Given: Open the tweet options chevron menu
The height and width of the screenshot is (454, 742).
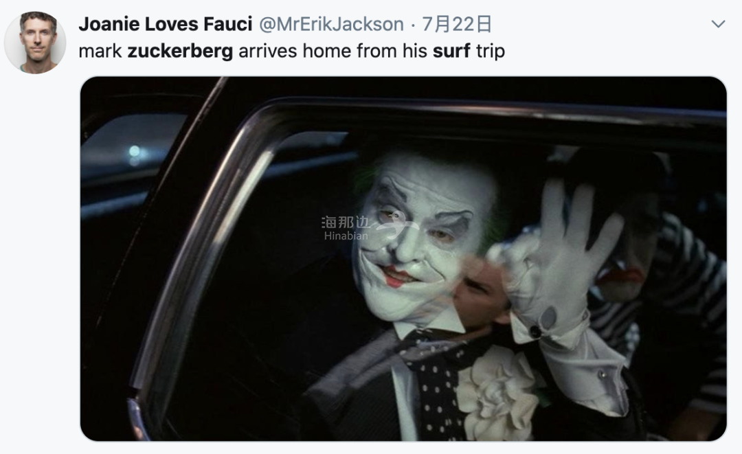Looking at the screenshot, I should click(718, 24).
